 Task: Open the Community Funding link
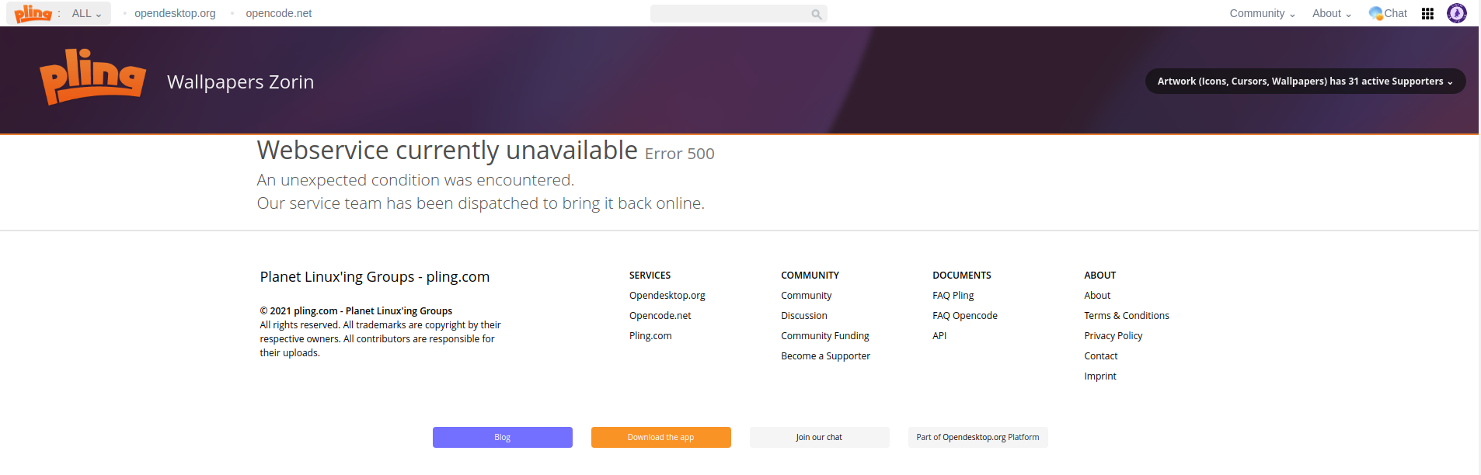tap(825, 335)
